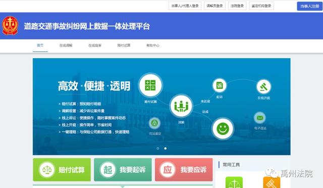Image resolution: width=323 pixels, height=188 pixels.
Task: Open the 帮助中心 tab
Action: (153, 45)
